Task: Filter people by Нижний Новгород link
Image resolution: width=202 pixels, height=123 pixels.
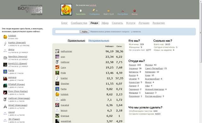Action: coord(154,89)
